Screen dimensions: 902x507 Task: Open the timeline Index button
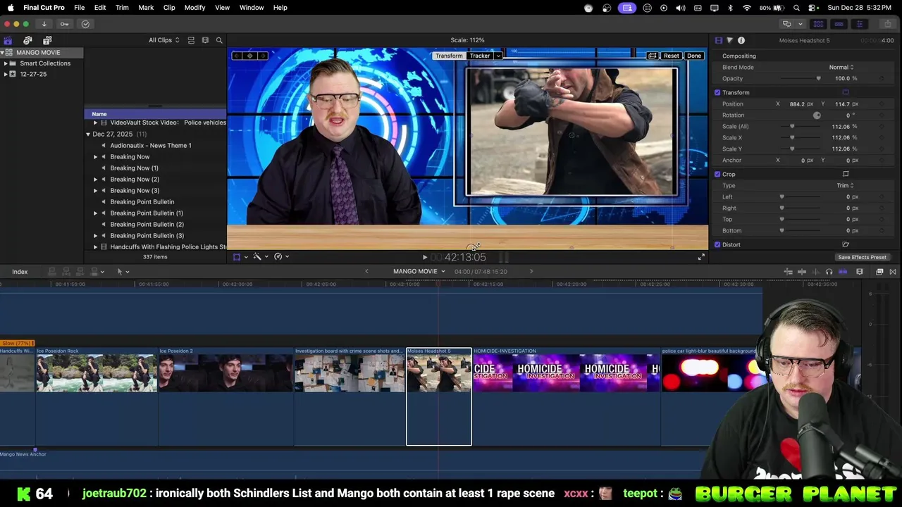pyautogui.click(x=20, y=272)
